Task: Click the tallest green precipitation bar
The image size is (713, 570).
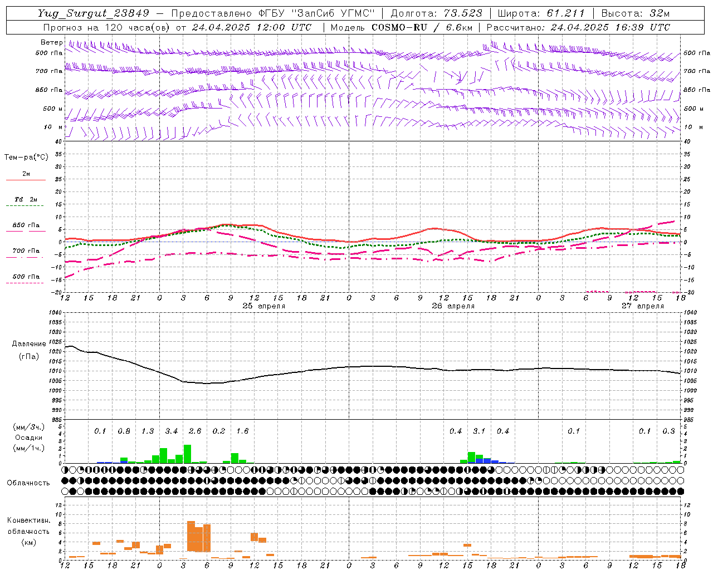Action: pos(187,454)
